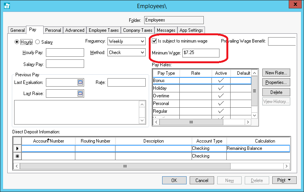This screenshot has height=192, width=304.
Task: Expand the Frequency dropdown
Action: [x=141, y=41]
